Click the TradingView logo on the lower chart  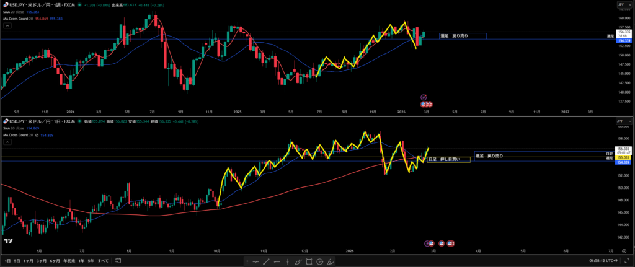coord(9,241)
